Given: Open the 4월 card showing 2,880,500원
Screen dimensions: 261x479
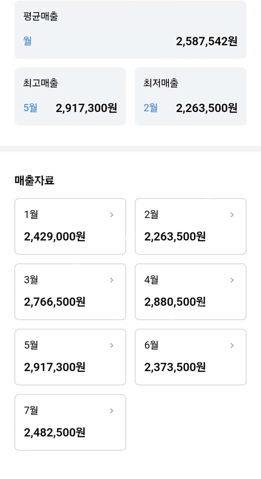Looking at the screenshot, I should [175, 302].
